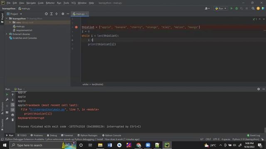The height and width of the screenshot is (149, 266).
Task: Open the VCS menu
Action: pos(74,3)
